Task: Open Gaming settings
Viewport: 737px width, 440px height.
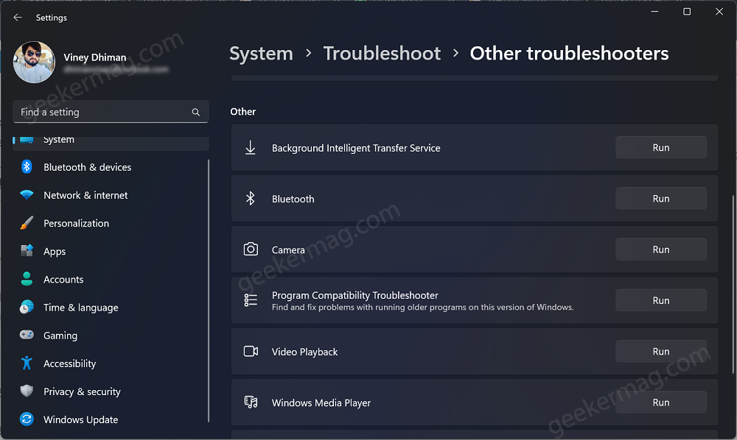Action: pyautogui.click(x=111, y=336)
